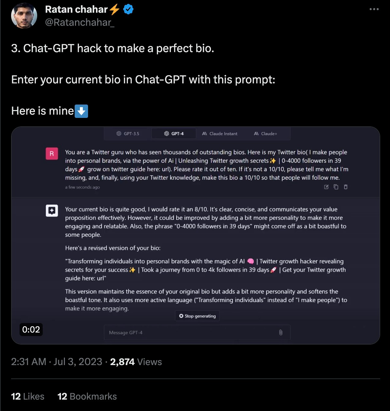Open the tweet options via the three-dot menu
390x411 pixels.
pyautogui.click(x=374, y=9)
